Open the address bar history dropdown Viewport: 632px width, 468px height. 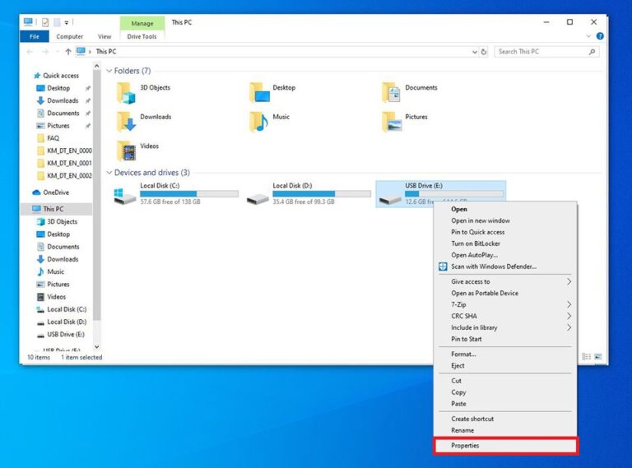pyautogui.click(x=474, y=52)
